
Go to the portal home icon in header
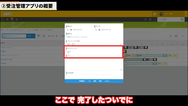point(7,19)
